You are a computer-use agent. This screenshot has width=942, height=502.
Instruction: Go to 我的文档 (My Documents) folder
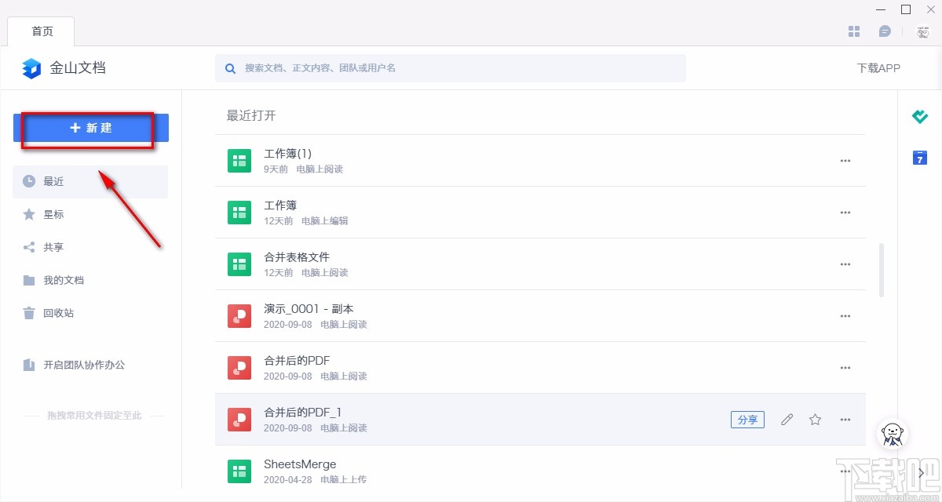(63, 280)
